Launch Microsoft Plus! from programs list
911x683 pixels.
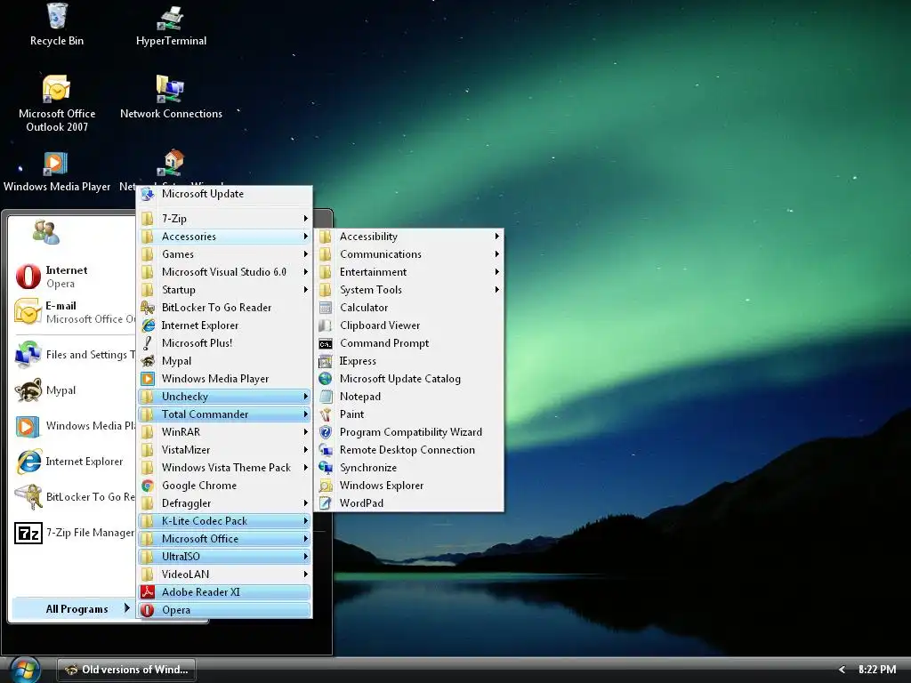(x=224, y=343)
